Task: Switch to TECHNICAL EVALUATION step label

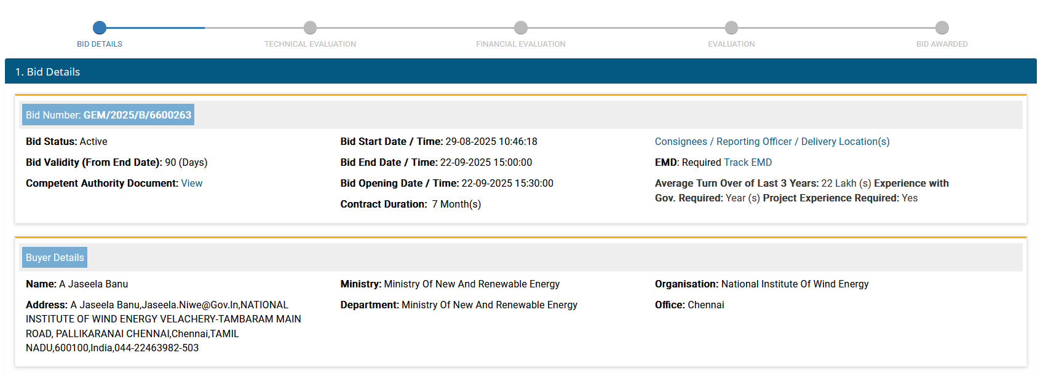Action: click(310, 44)
